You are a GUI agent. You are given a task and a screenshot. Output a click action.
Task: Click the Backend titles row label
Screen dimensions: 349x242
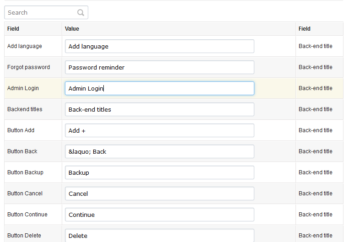[x=25, y=109]
